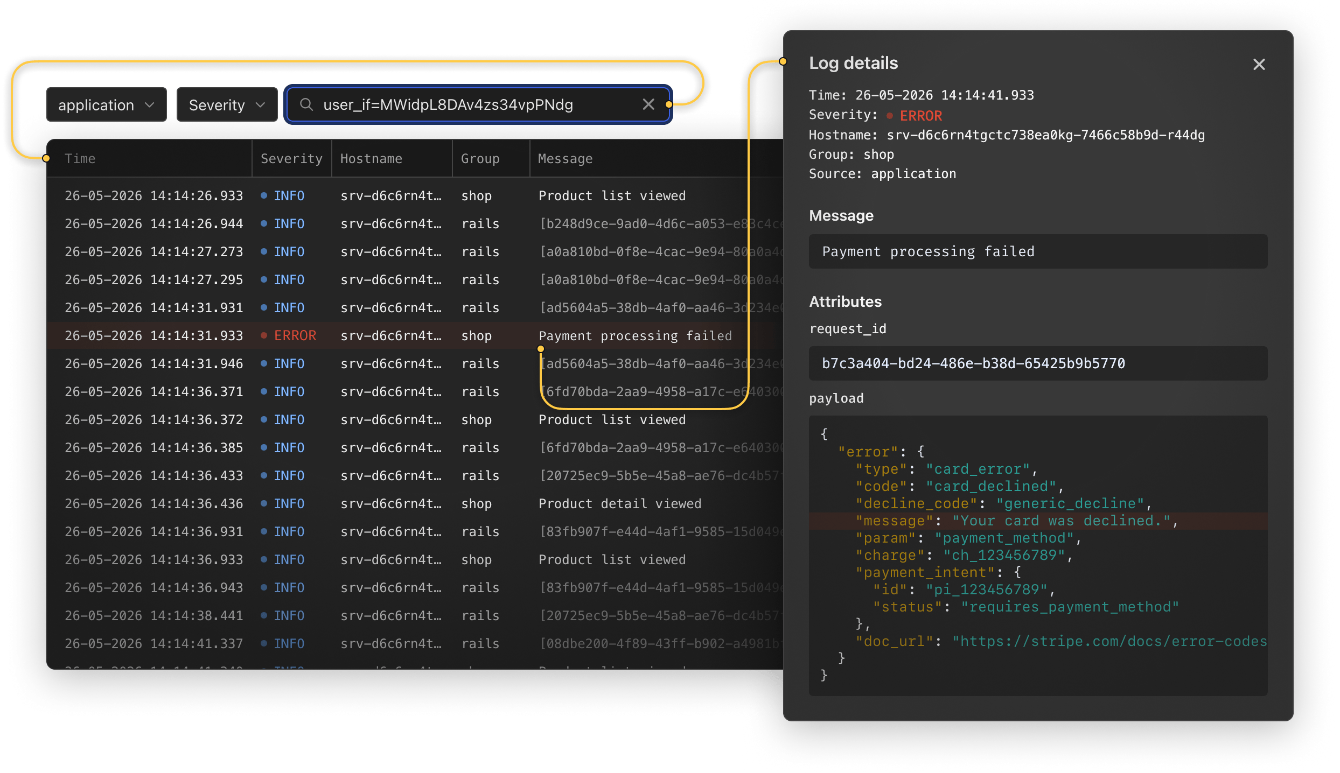Open the log row at 14:14:26.944

tap(415, 223)
